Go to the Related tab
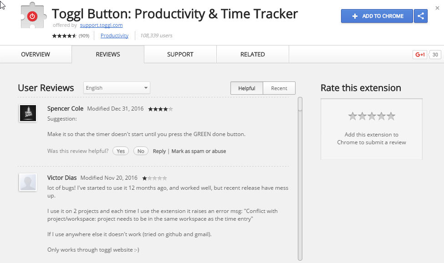 click(x=253, y=54)
